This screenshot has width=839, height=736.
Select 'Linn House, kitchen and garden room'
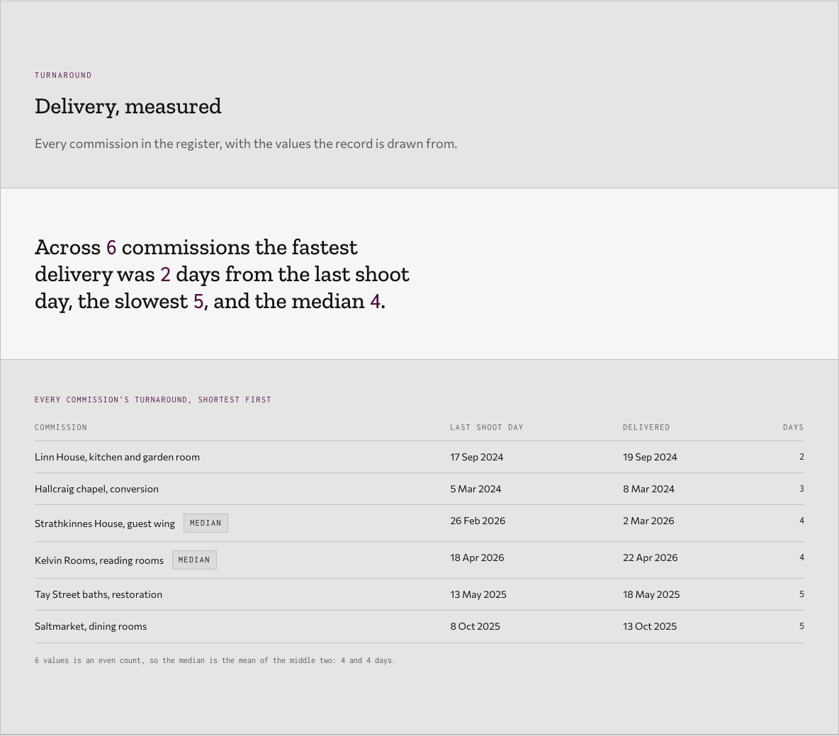pyautogui.click(x=117, y=458)
